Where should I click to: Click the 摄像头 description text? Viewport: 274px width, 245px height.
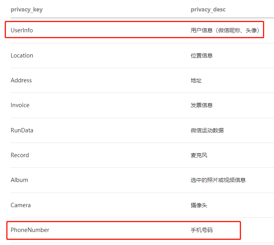(199, 205)
